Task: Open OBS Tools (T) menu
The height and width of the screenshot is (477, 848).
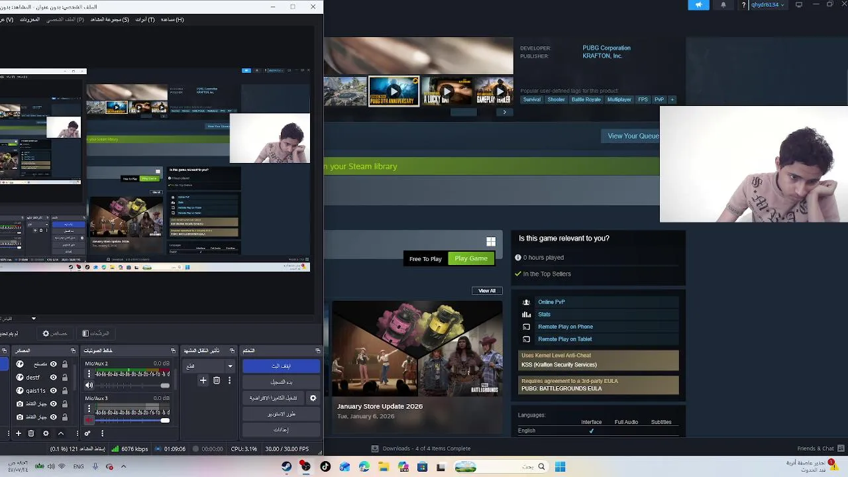Action: click(x=145, y=19)
